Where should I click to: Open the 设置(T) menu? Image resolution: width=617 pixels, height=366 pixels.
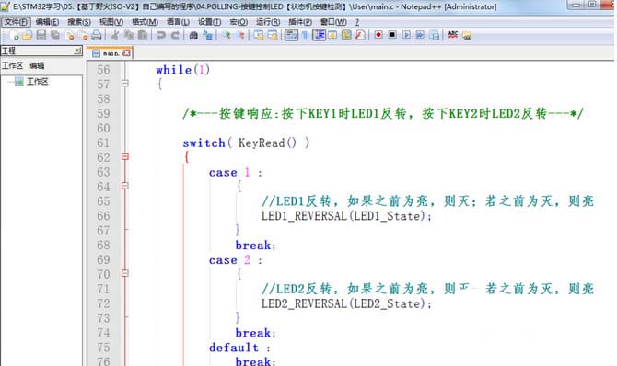[x=209, y=22]
